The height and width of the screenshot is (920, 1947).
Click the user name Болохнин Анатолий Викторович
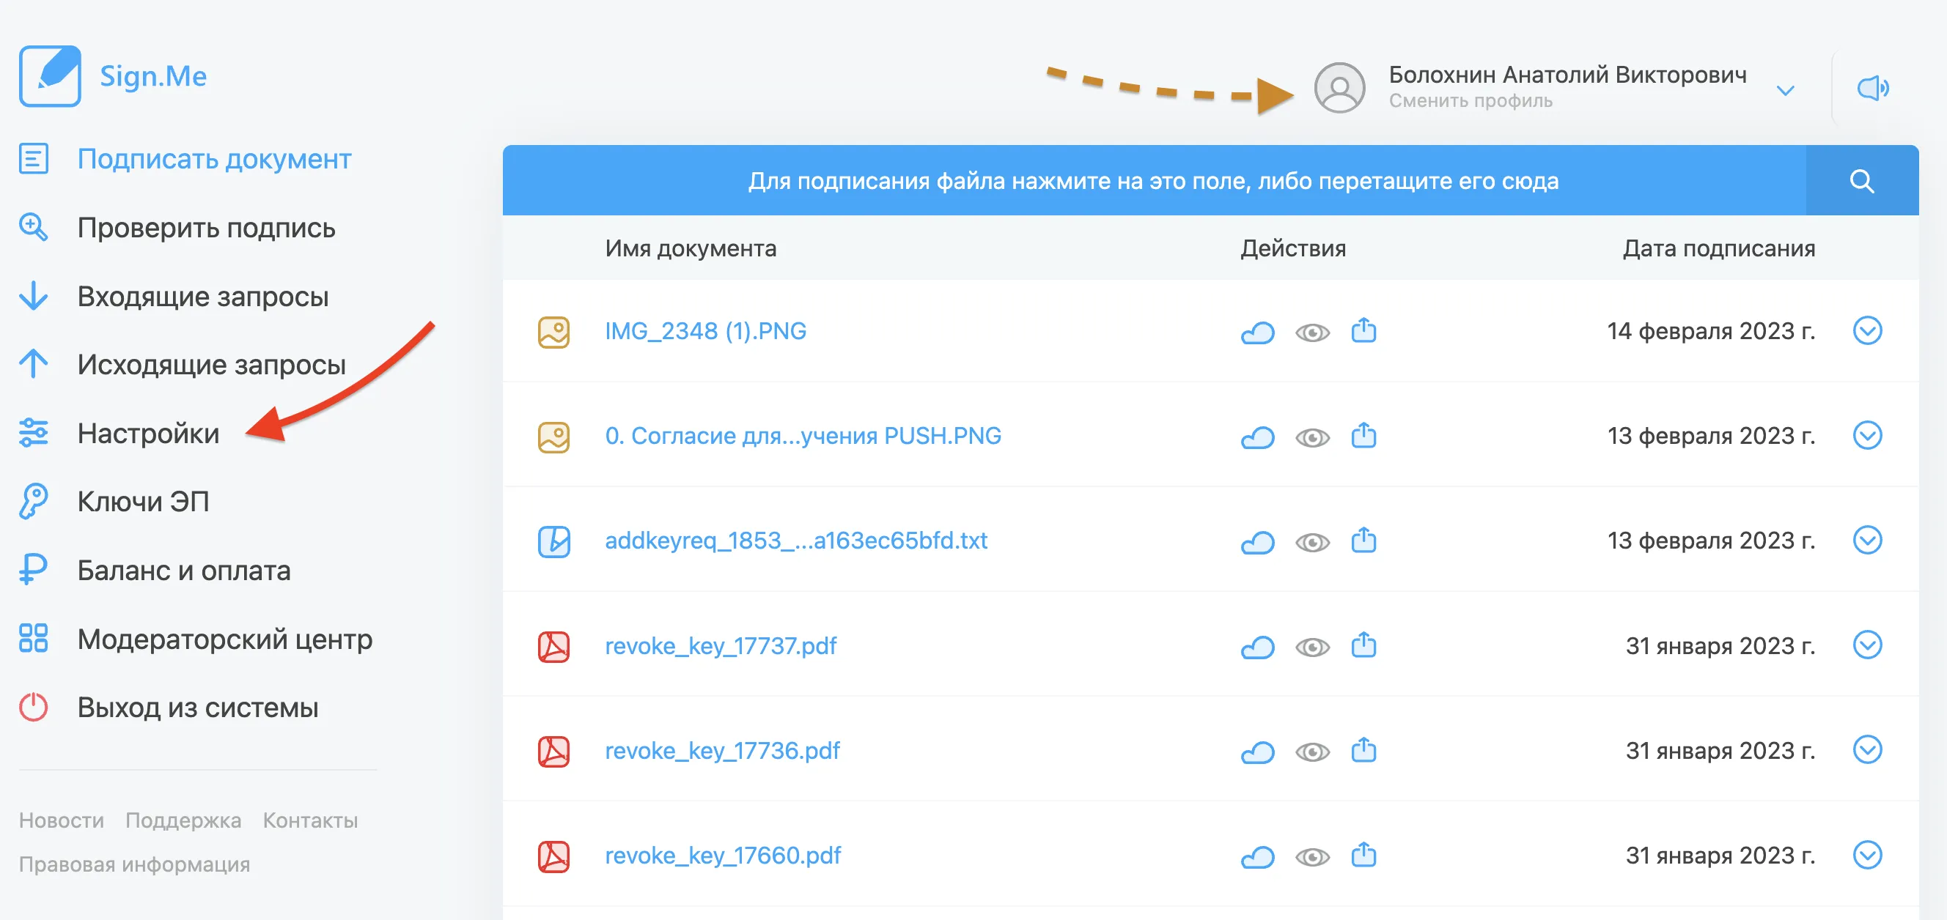(1567, 75)
